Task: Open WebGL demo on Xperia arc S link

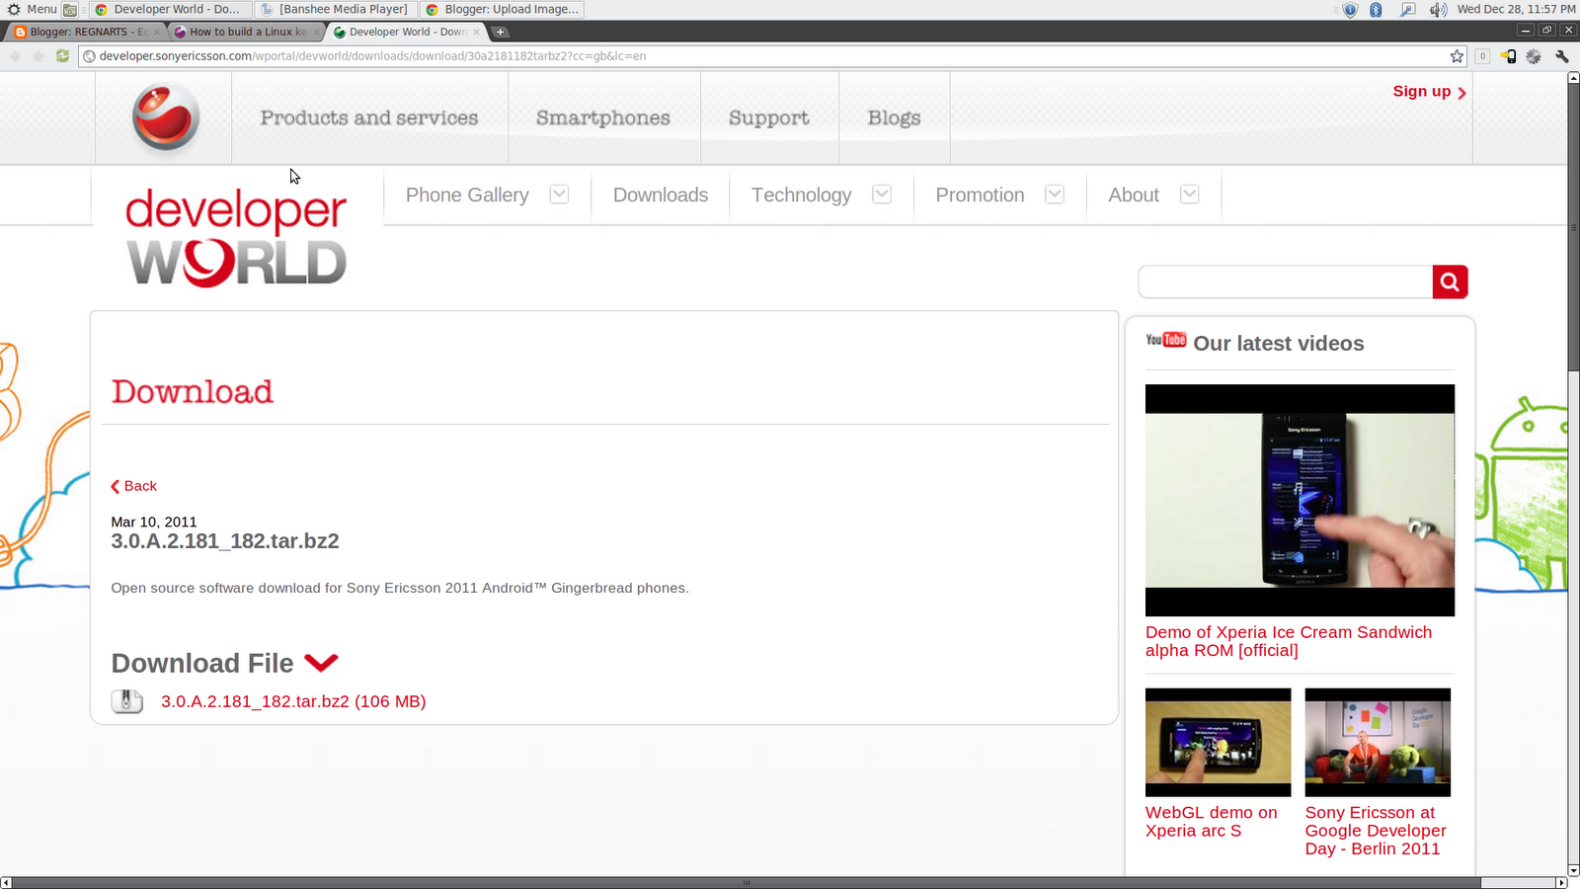Action: (1212, 822)
